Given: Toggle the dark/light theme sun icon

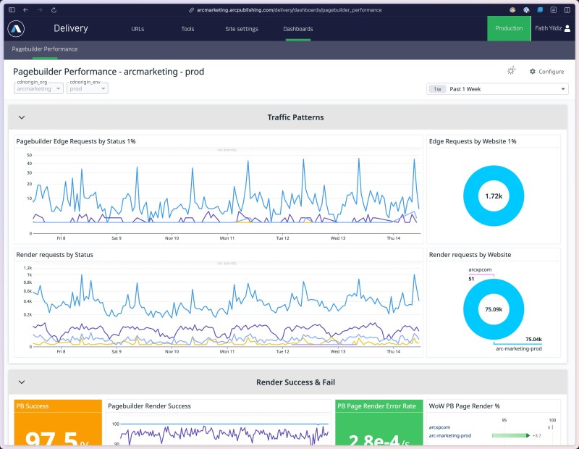Looking at the screenshot, I should pos(511,70).
